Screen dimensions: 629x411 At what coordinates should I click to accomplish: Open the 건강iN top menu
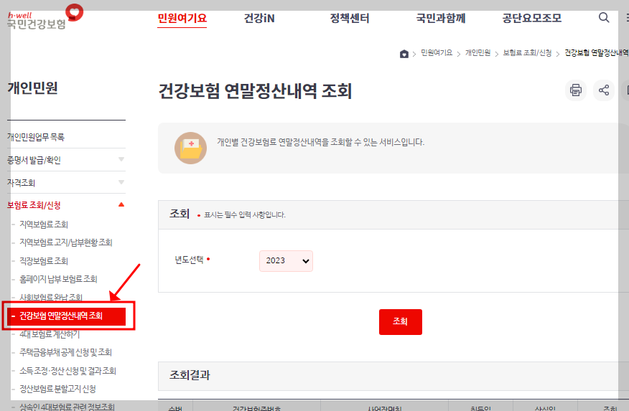(x=259, y=19)
